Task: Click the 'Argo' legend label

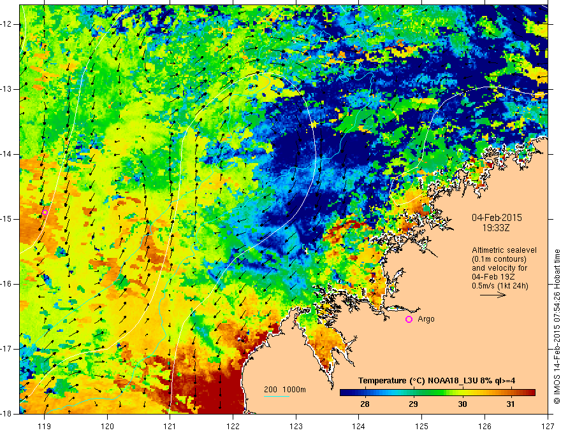Action: [x=426, y=319]
